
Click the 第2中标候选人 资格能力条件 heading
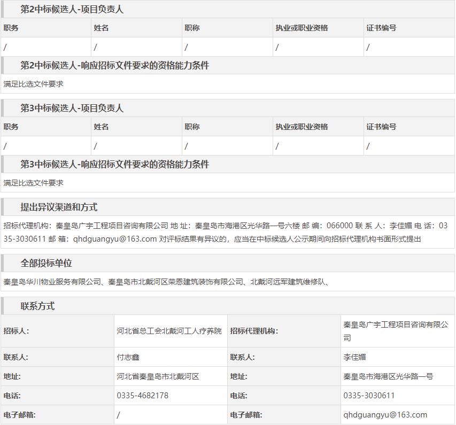[x=114, y=66]
